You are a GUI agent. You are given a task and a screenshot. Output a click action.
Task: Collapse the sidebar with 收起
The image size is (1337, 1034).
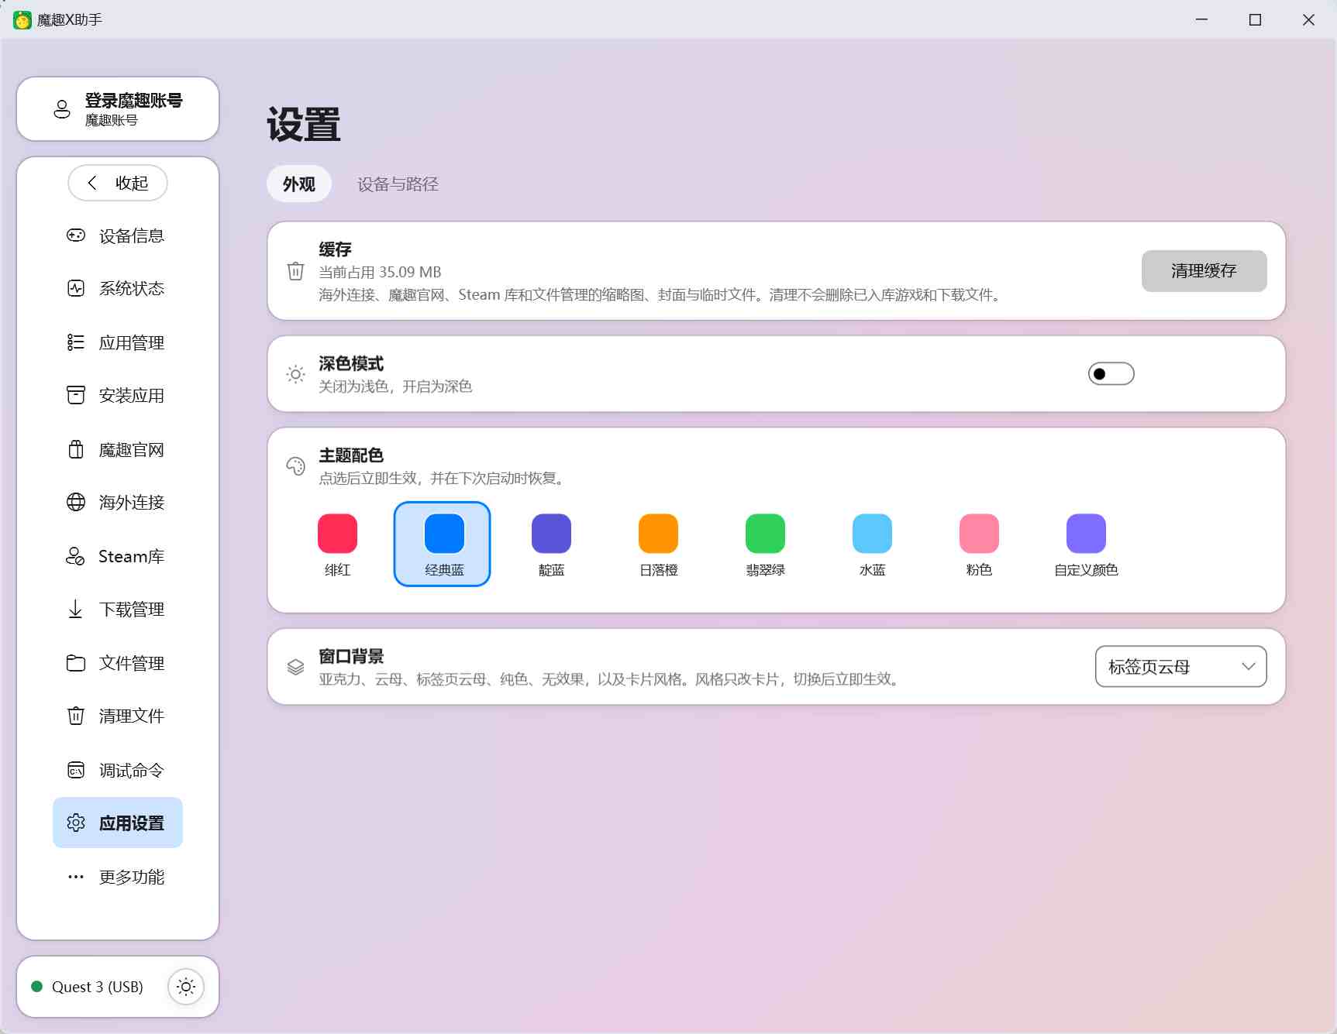tap(118, 183)
